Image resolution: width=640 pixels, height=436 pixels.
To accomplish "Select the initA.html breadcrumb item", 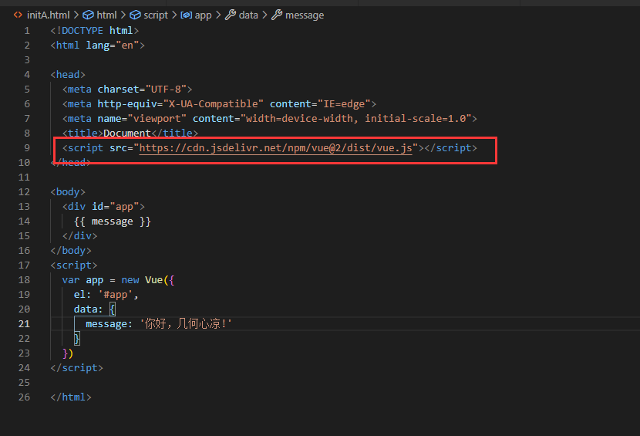I will [x=48, y=15].
